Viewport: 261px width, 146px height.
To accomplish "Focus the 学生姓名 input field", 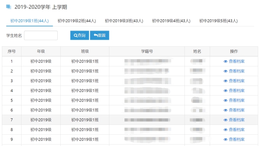I will [41, 35].
